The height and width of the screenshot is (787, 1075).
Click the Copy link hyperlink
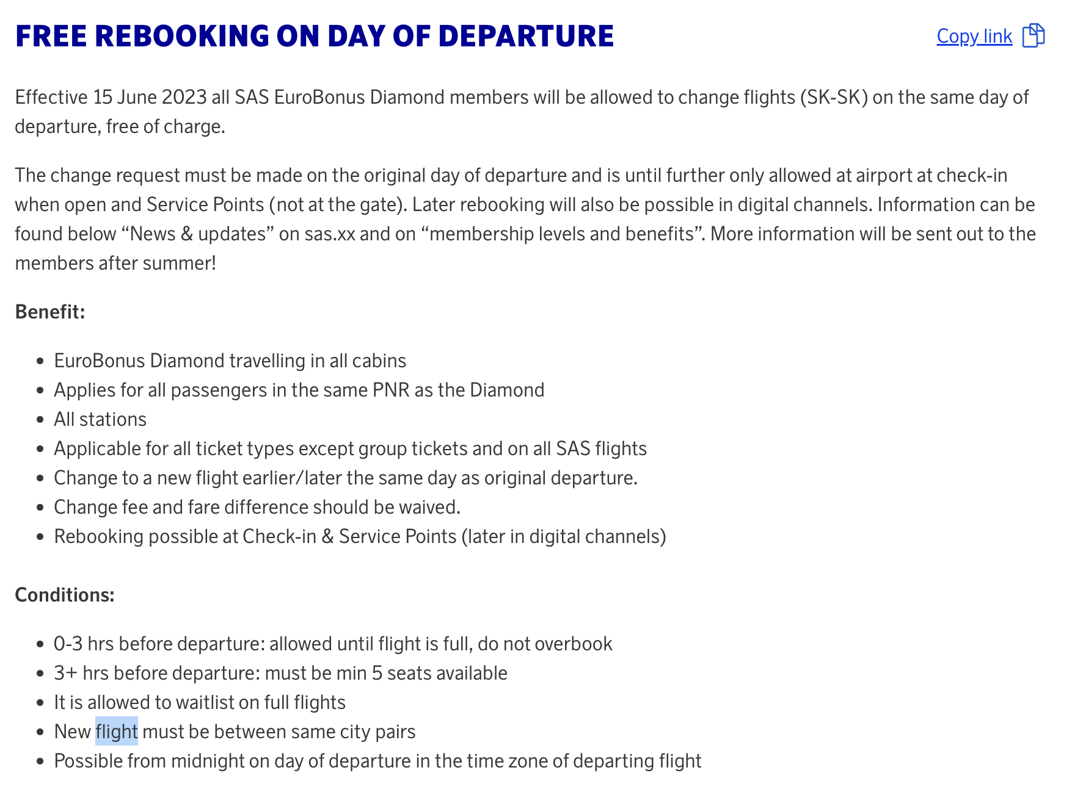point(974,37)
